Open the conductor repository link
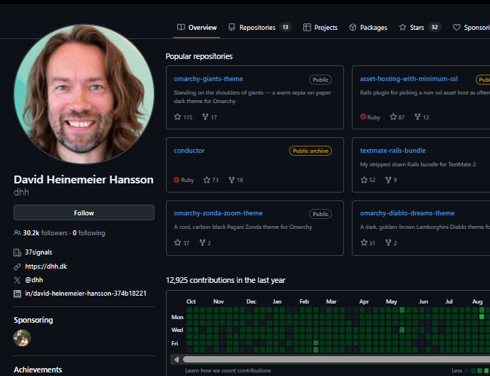490x376 pixels. (x=189, y=151)
